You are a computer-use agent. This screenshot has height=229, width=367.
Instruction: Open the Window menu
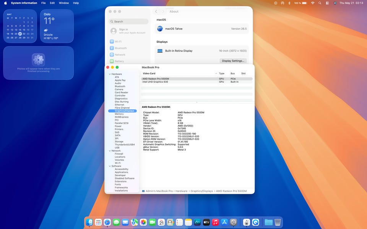(x=64, y=3)
